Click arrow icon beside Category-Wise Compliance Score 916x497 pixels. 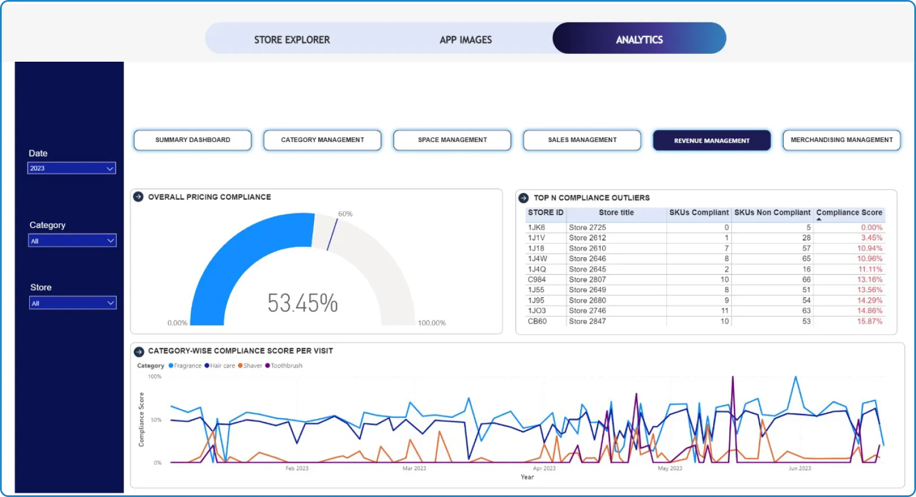(139, 352)
